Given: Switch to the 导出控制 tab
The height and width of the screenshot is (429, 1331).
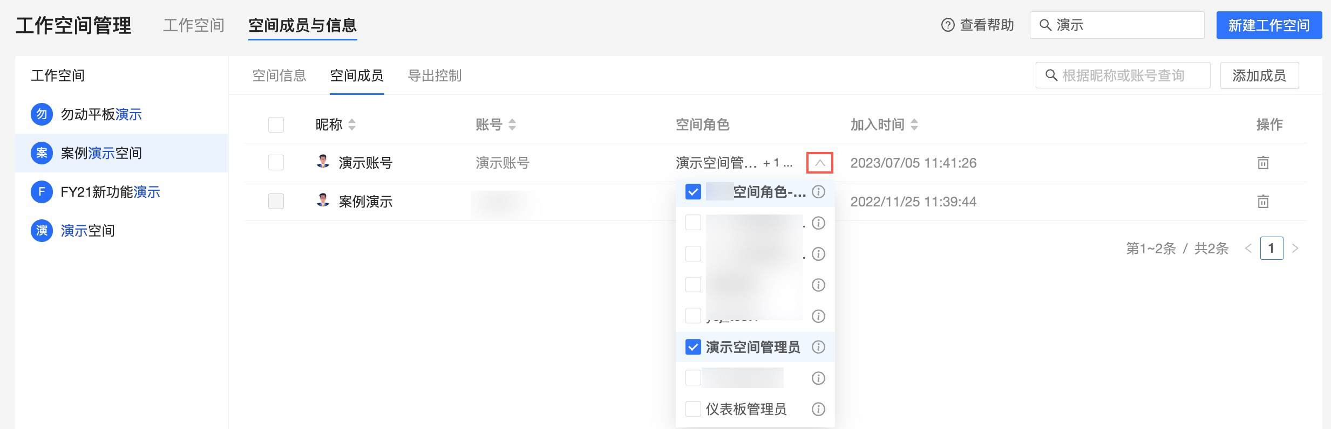Looking at the screenshot, I should coord(434,76).
